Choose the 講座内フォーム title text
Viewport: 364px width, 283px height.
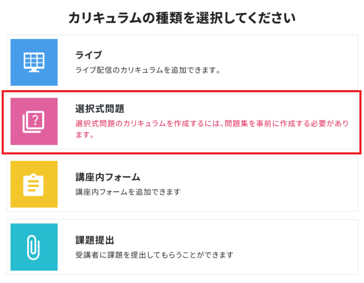coord(108,177)
